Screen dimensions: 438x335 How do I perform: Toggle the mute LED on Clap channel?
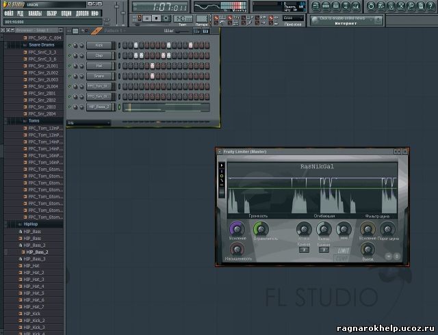69,55
